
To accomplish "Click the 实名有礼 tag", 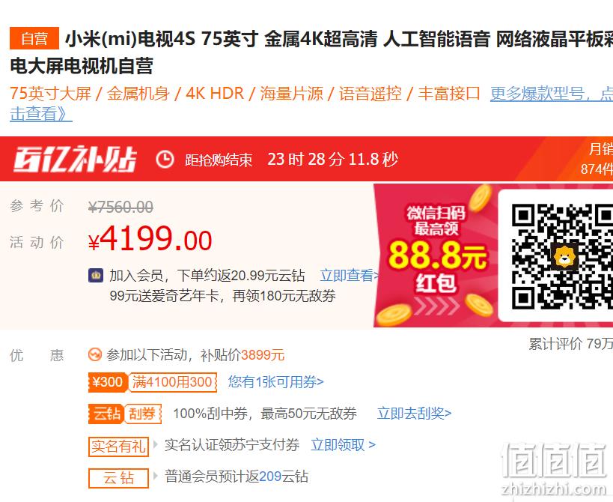I will coord(118,447).
